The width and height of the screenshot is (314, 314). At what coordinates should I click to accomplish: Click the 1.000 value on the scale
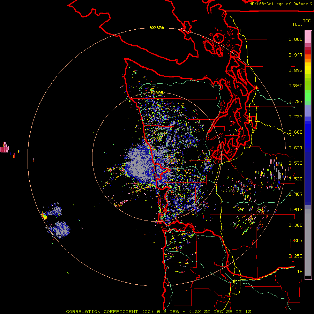[x=296, y=39]
